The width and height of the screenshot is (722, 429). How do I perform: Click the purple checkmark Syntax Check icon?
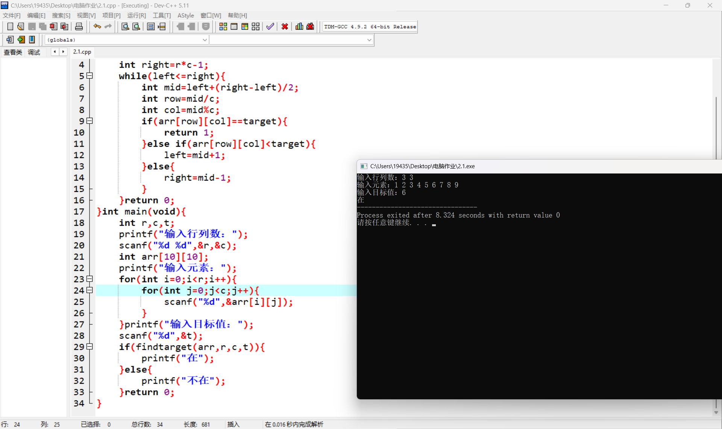click(270, 27)
